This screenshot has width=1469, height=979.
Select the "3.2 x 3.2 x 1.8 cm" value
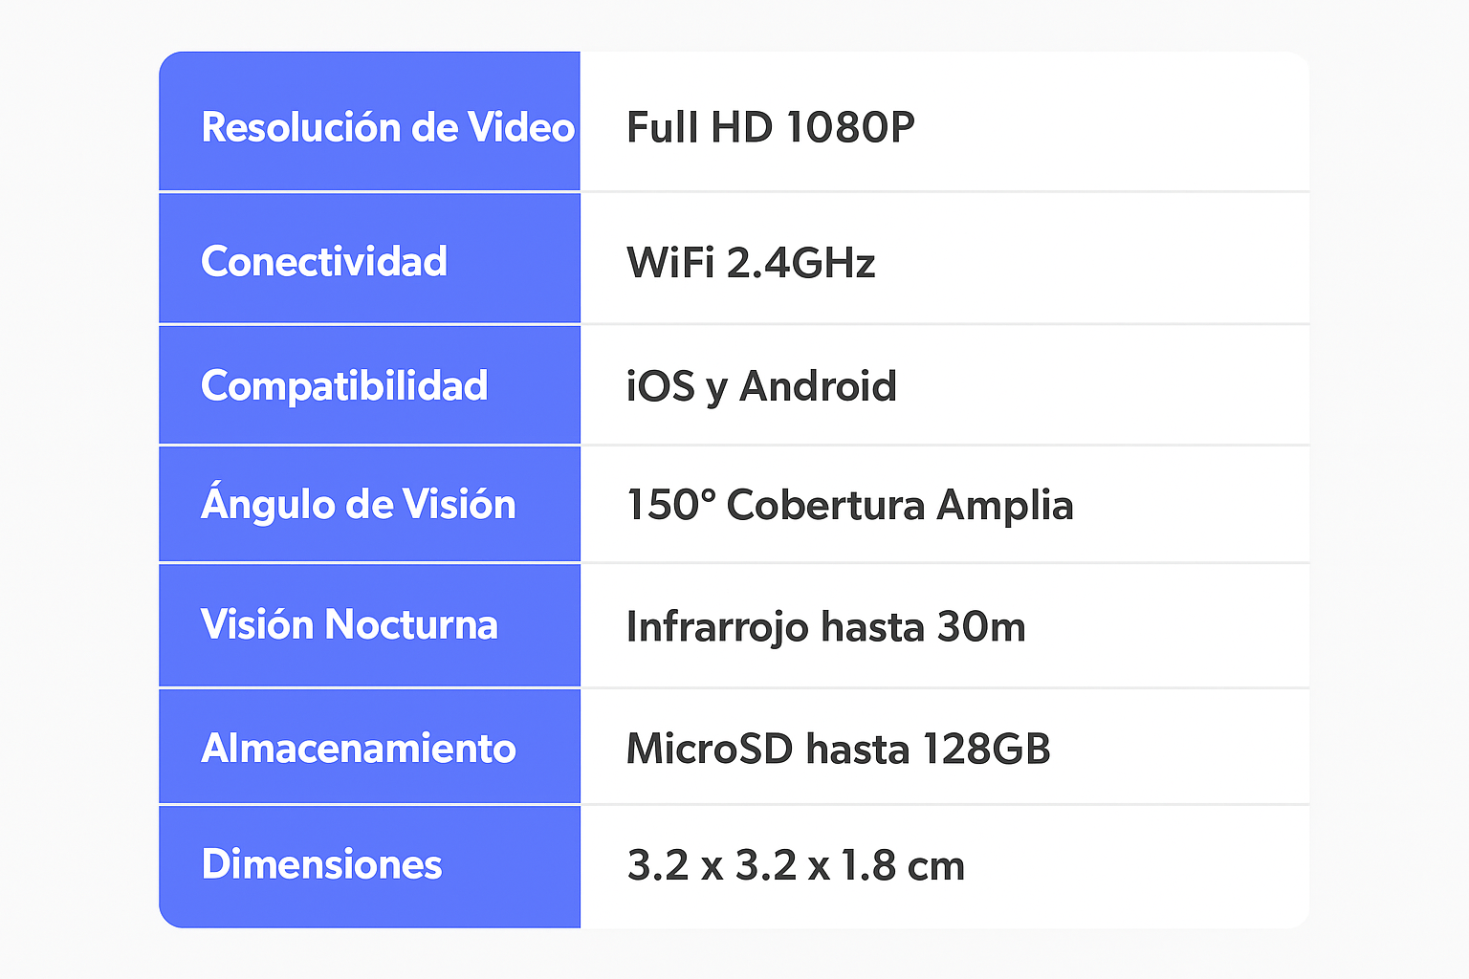click(x=796, y=865)
